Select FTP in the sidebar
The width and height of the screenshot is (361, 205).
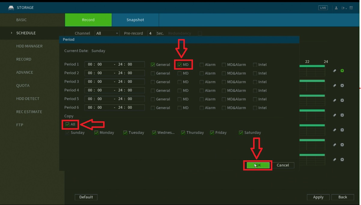20,125
